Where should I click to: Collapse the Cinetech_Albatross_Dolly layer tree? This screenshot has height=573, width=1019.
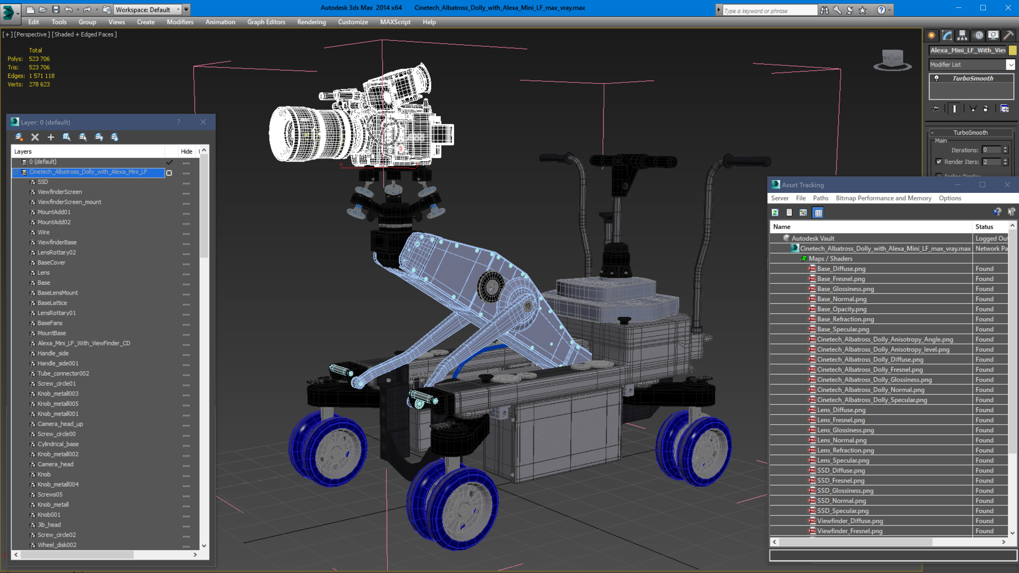16,172
